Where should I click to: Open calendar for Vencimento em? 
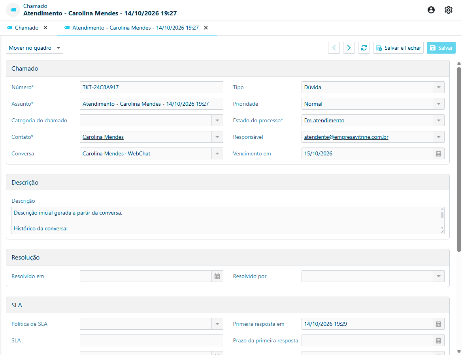click(438, 153)
